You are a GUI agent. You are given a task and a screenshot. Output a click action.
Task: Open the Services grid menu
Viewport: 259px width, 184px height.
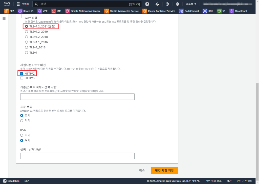click(23, 4)
